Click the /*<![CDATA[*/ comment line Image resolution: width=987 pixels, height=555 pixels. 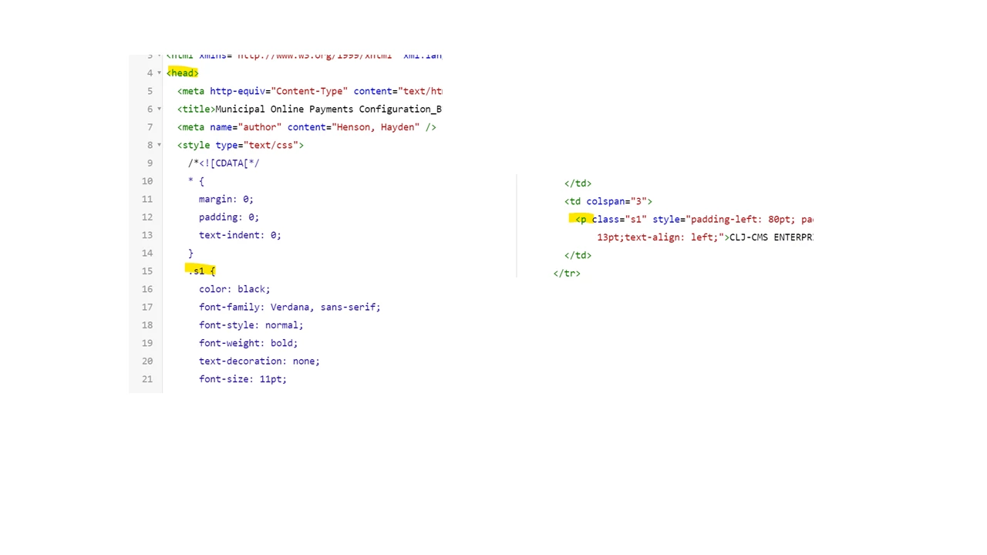(x=224, y=163)
